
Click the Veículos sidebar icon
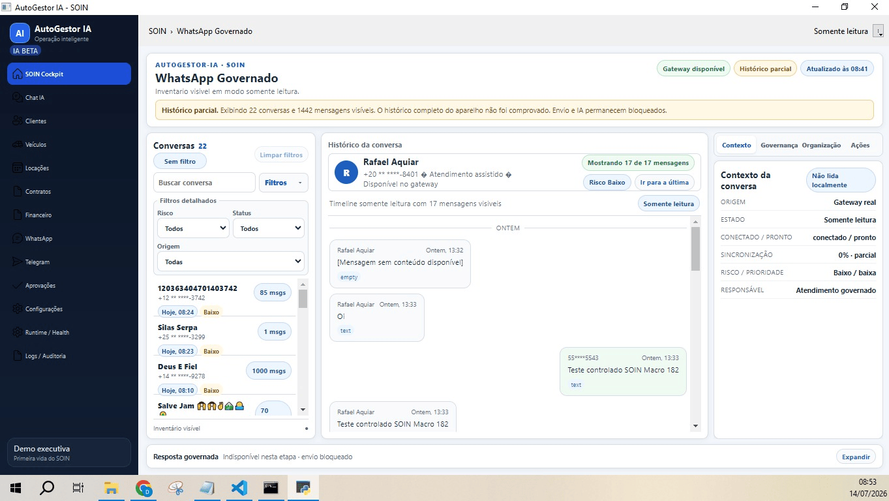tap(18, 144)
